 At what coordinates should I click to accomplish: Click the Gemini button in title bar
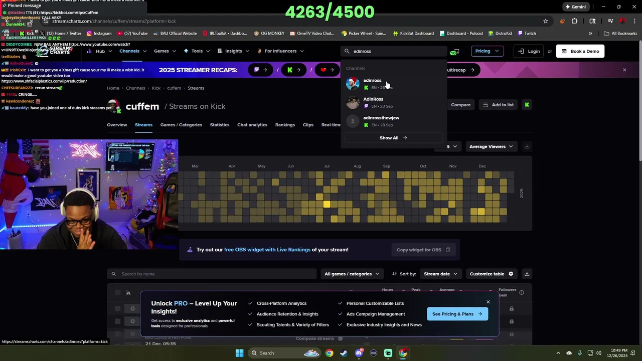(575, 7)
